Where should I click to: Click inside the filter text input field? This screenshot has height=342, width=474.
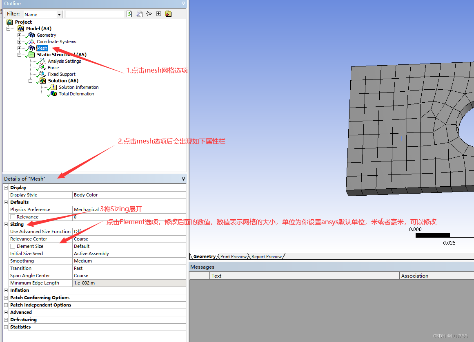pyautogui.click(x=95, y=13)
